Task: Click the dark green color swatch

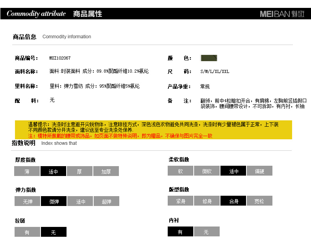Action: pyautogui.click(x=209, y=58)
